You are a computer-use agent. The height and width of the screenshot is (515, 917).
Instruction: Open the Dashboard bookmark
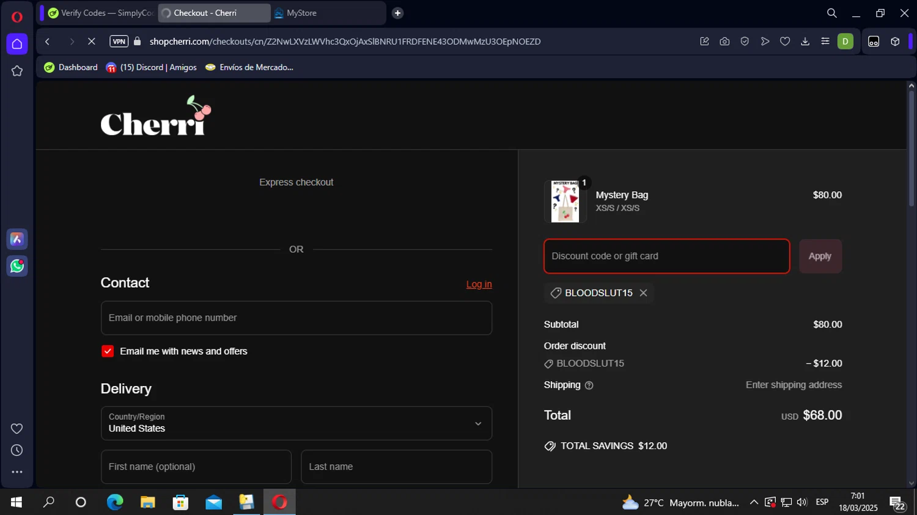71,67
